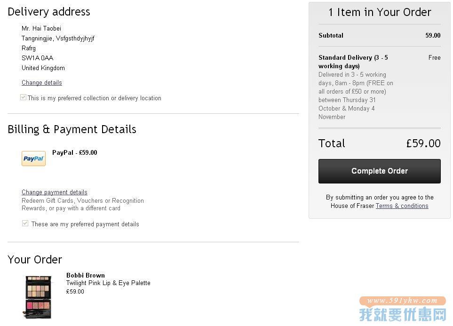Click the 591yhw.com watermark logo
The height and width of the screenshot is (326, 453).
(x=403, y=309)
